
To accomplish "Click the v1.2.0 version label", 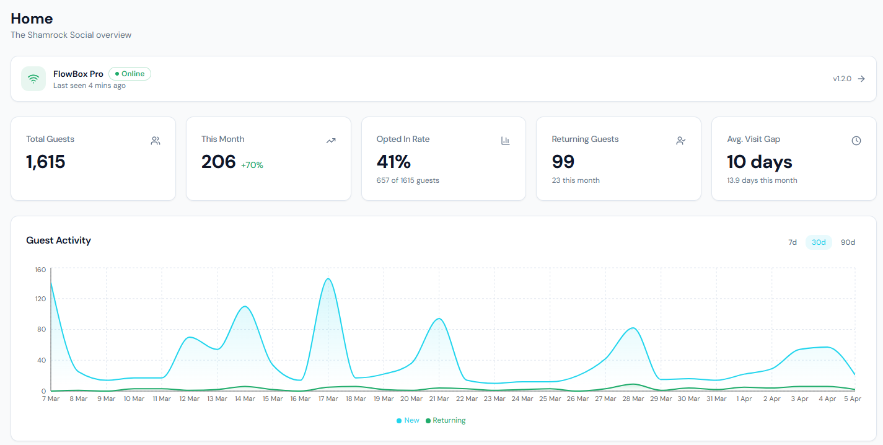I will (x=842, y=79).
